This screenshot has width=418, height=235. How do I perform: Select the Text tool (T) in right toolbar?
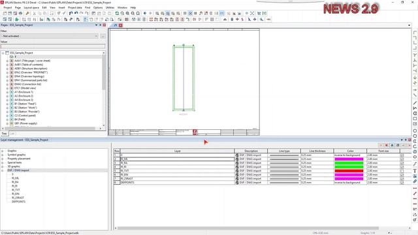[415, 171]
